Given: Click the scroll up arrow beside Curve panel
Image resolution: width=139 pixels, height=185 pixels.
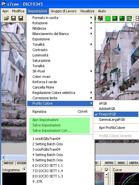Looking at the screenshot, I should [107, 175].
